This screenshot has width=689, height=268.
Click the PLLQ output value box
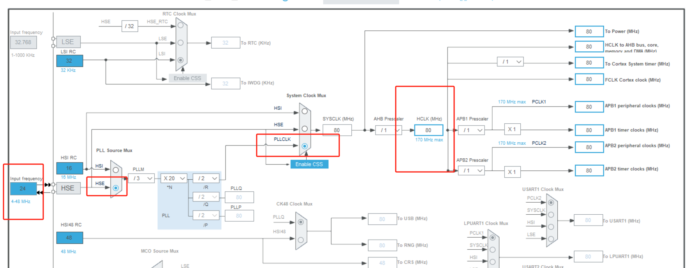[x=239, y=197]
